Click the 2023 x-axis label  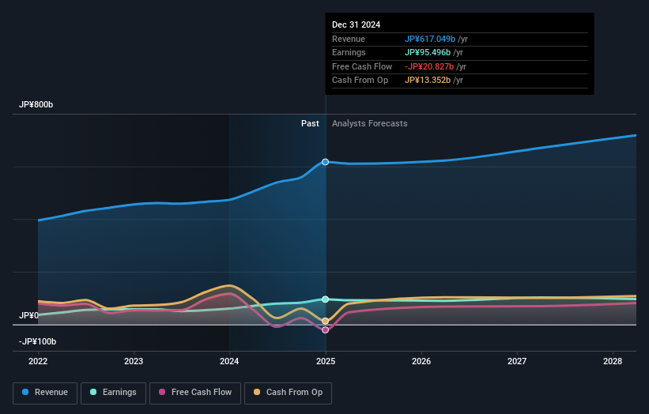pos(134,362)
